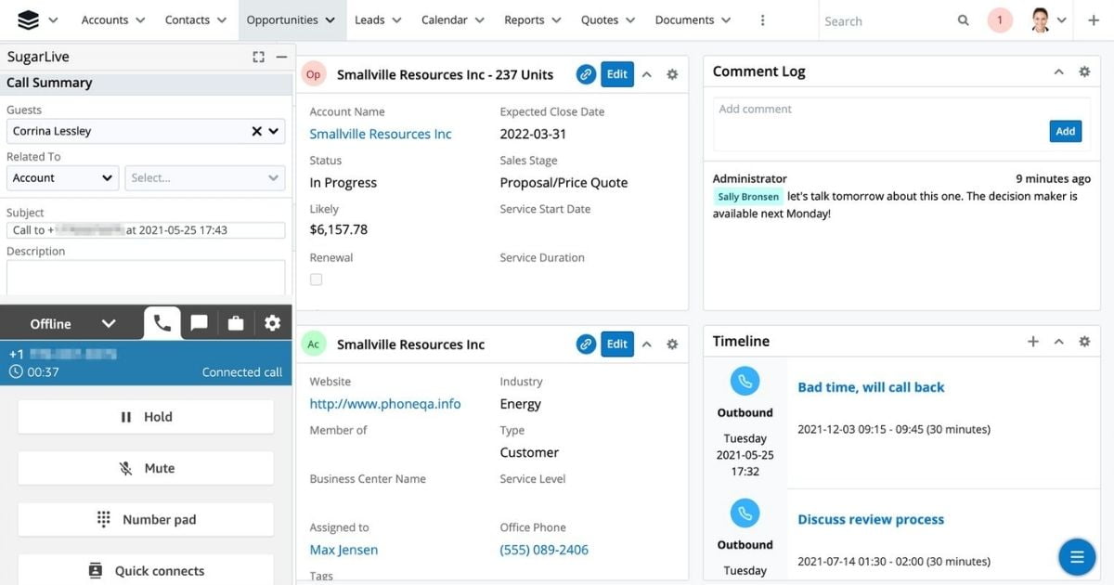
Task: Open the blue floating menu button
Action: (x=1077, y=557)
